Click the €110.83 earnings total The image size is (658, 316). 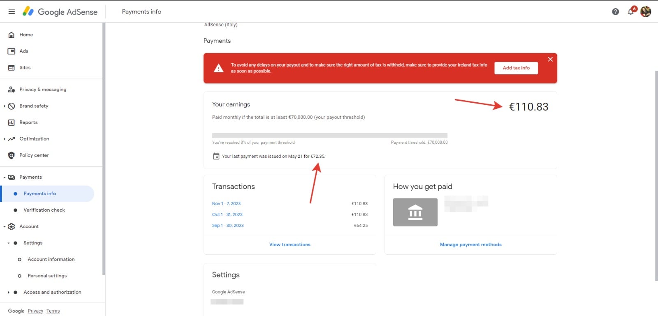click(x=529, y=107)
